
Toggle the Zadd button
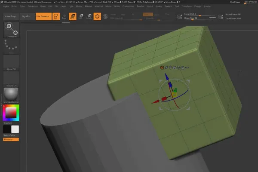coord(148,15)
